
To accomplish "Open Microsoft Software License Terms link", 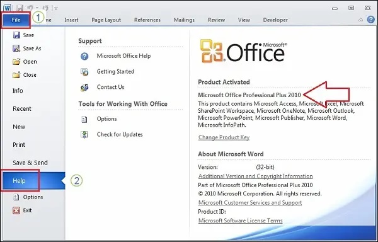I will (x=241, y=221).
